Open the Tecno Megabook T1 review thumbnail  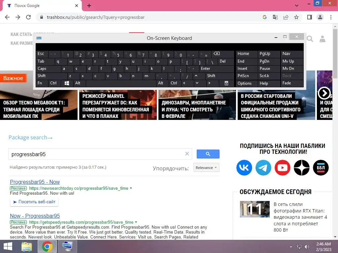coord(39,105)
